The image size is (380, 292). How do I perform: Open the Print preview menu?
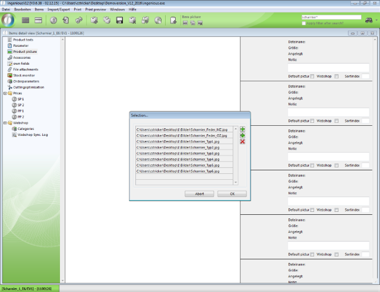96,9
